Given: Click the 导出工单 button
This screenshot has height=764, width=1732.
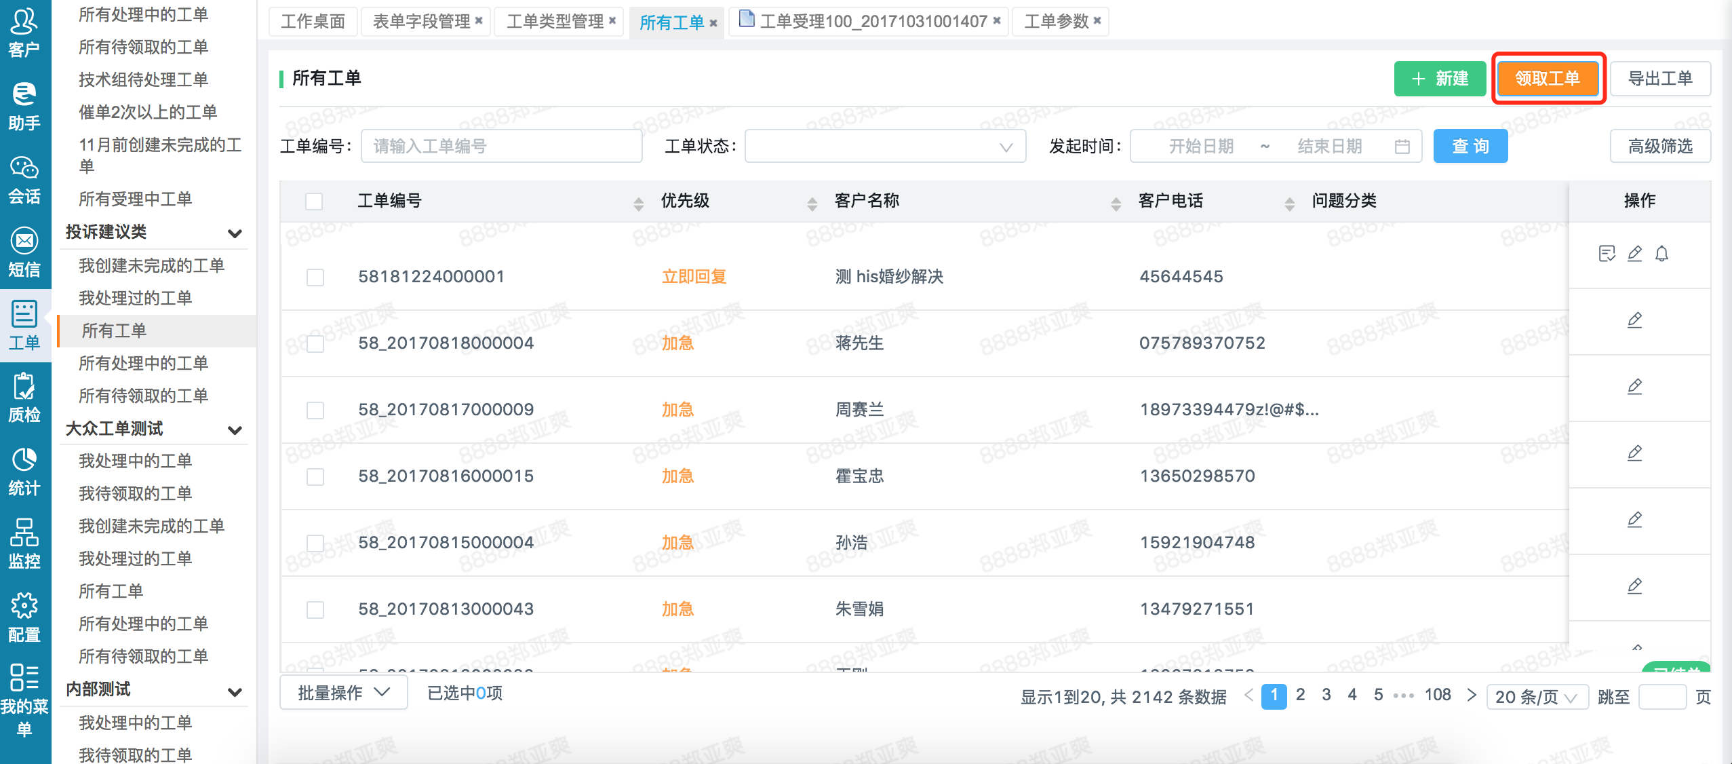Looking at the screenshot, I should coord(1660,79).
